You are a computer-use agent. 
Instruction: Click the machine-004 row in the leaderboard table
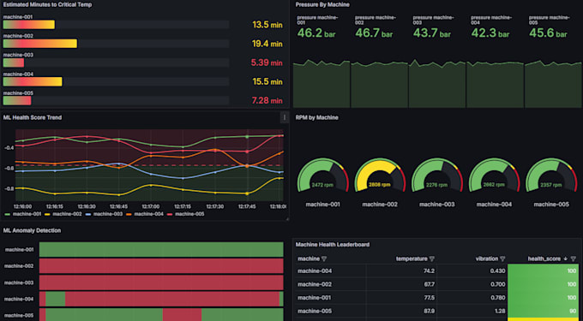[437, 270]
